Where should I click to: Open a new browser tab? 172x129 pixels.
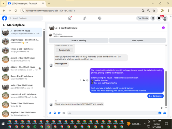pyautogui.click(x=49, y=3)
